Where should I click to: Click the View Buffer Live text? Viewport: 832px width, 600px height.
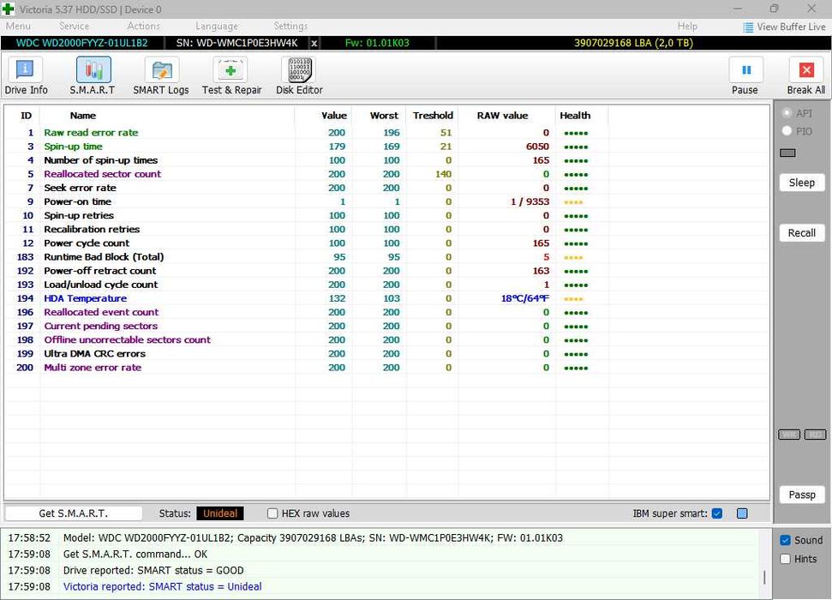pos(791,27)
